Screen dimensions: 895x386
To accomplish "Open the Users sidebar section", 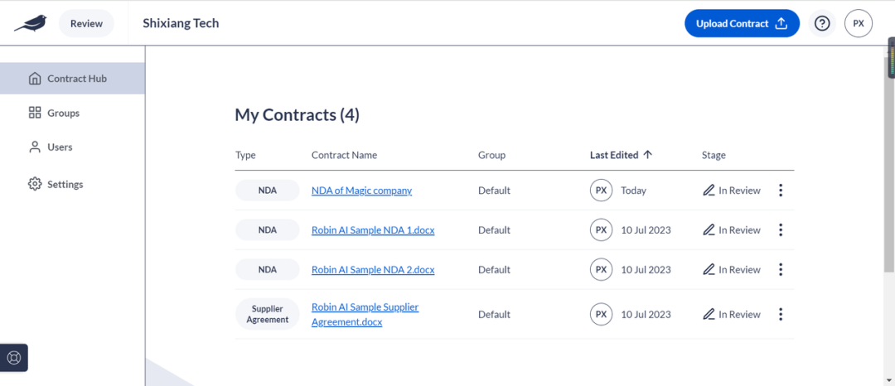I will 51,147.
